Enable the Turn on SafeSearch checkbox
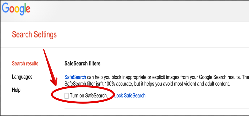Viewport: 249px width, 116px height. (x=67, y=96)
